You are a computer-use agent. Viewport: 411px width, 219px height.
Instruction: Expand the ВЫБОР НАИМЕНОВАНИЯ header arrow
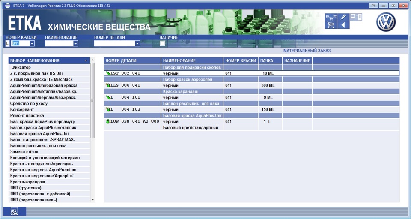[86, 60]
